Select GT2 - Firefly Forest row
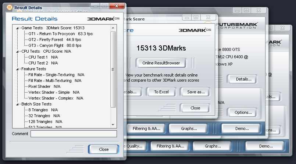 coord(54,40)
